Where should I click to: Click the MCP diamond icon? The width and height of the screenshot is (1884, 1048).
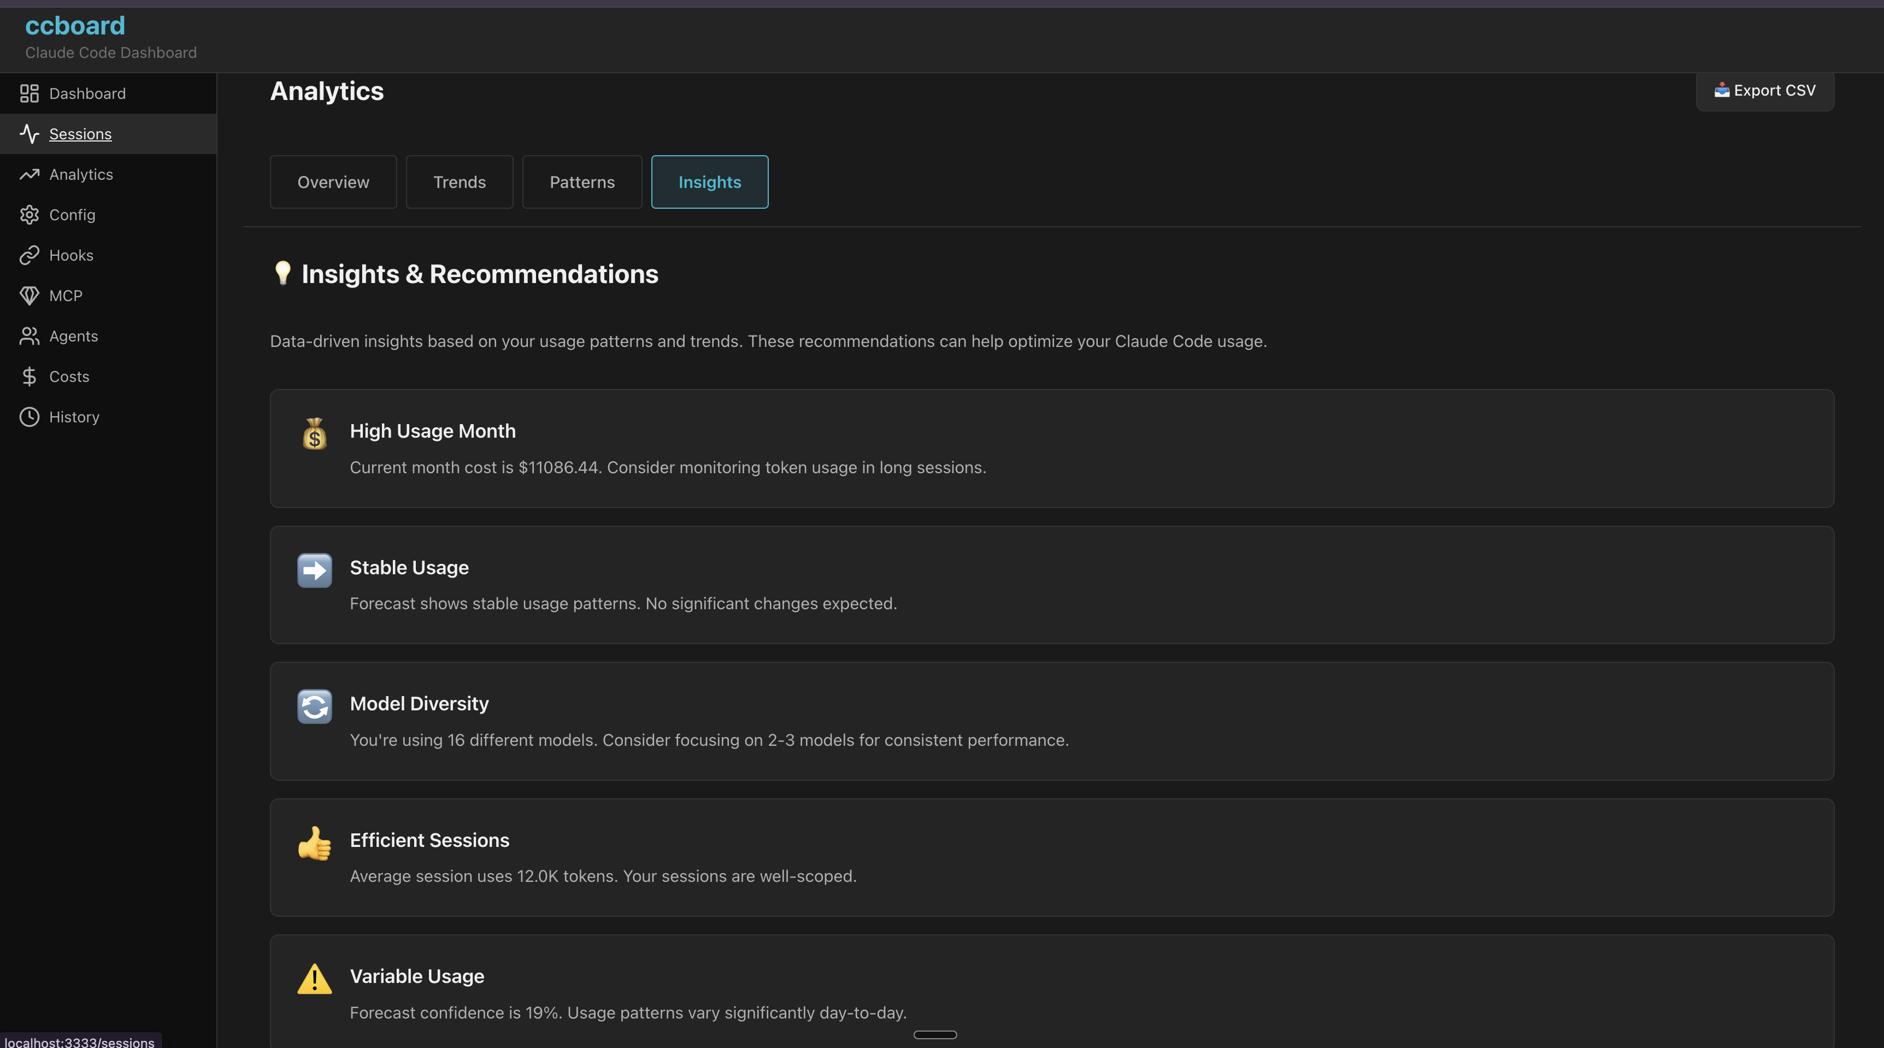30,296
